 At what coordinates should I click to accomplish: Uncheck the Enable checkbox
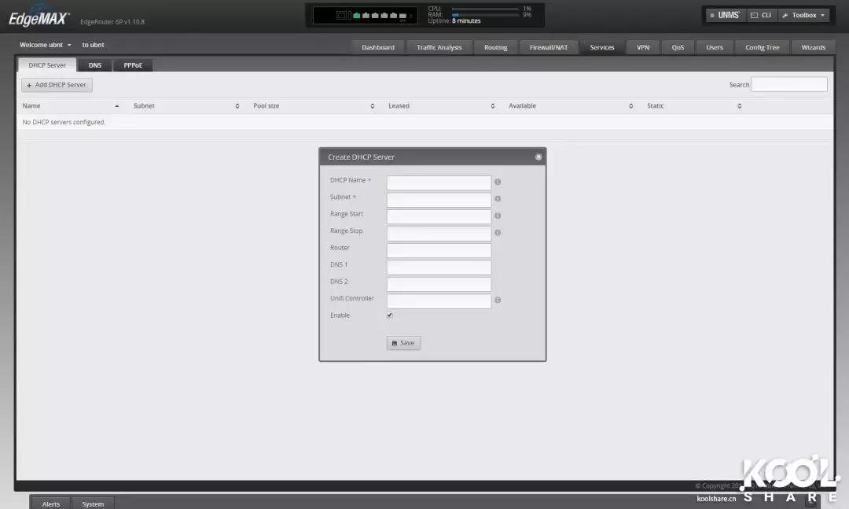[390, 315]
